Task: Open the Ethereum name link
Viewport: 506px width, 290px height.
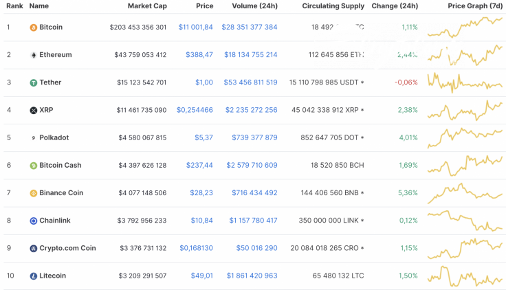Action: tap(56, 55)
